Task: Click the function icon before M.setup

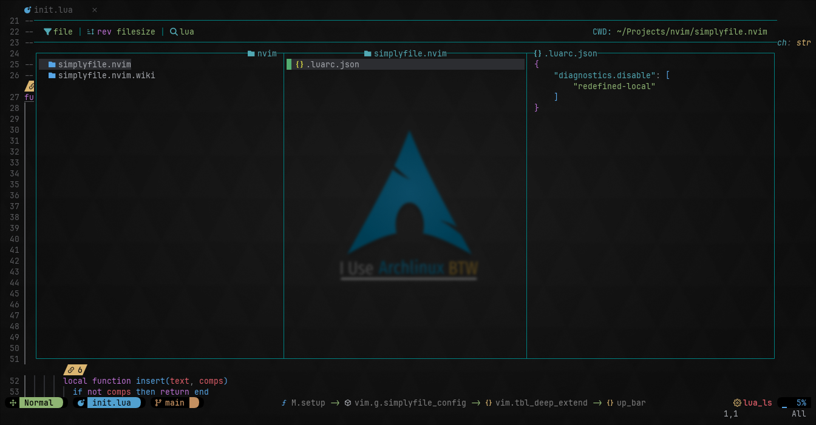Action: [285, 403]
